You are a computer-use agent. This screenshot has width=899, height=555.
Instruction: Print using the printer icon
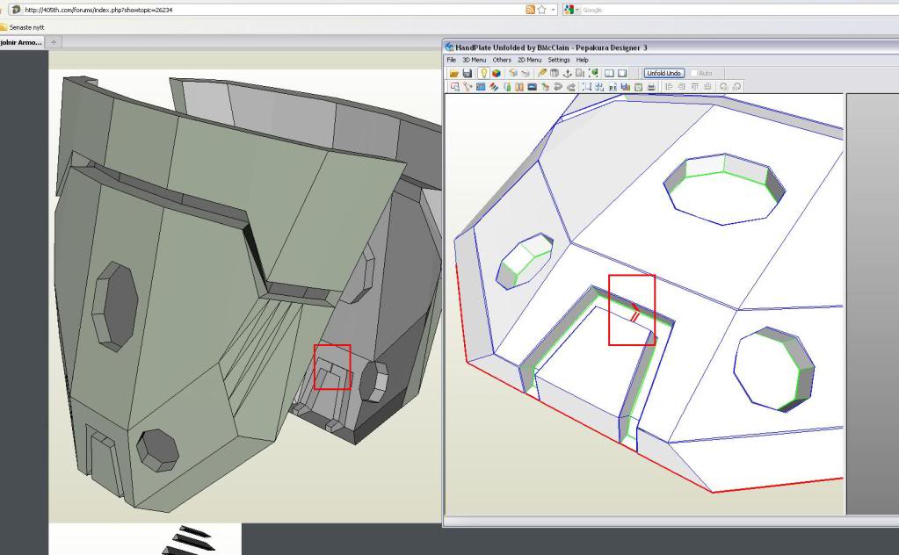651,87
